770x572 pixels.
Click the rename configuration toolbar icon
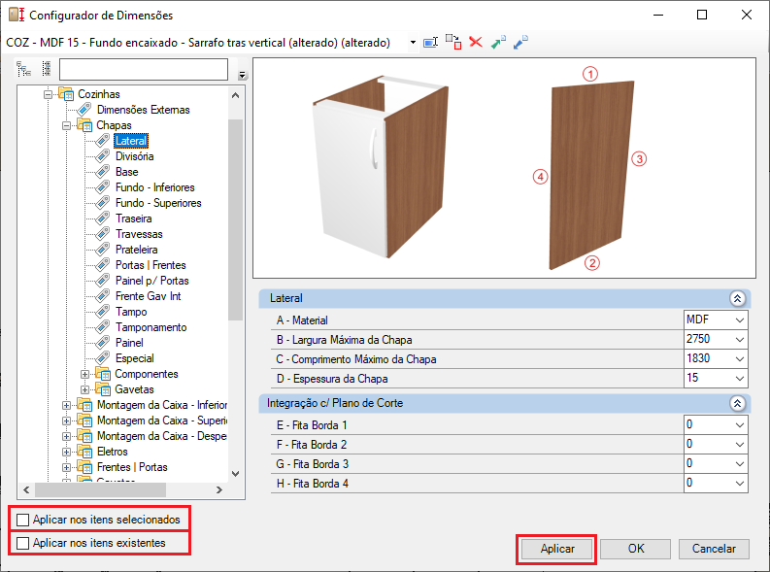point(431,43)
